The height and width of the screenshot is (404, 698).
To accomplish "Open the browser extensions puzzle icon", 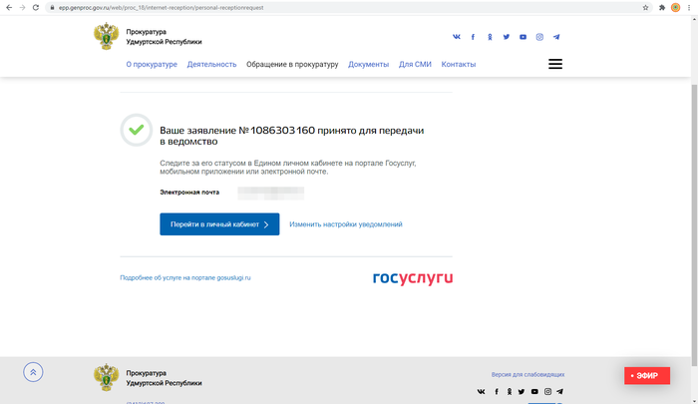I will pyautogui.click(x=662, y=8).
